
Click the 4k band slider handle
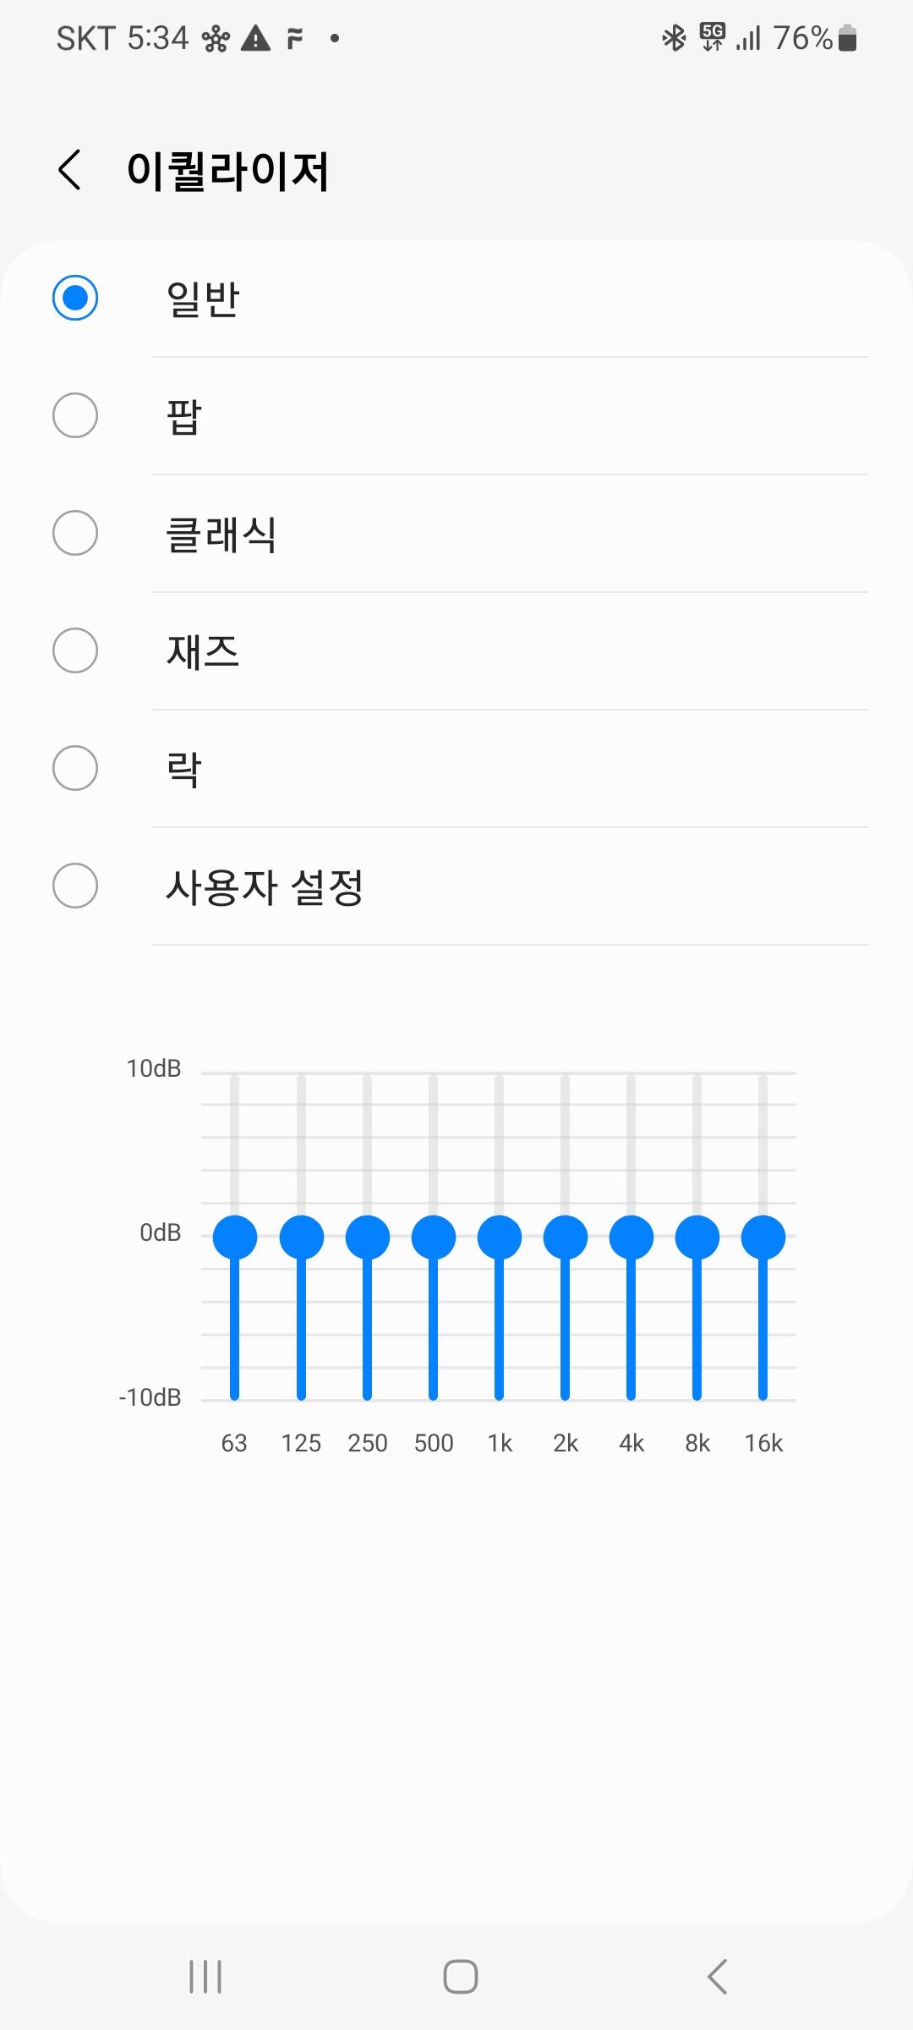(631, 1237)
